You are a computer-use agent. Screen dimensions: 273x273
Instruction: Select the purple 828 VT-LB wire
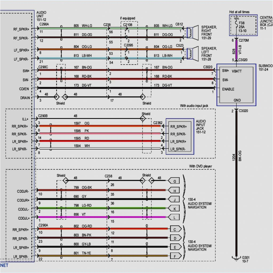pos(236,51)
